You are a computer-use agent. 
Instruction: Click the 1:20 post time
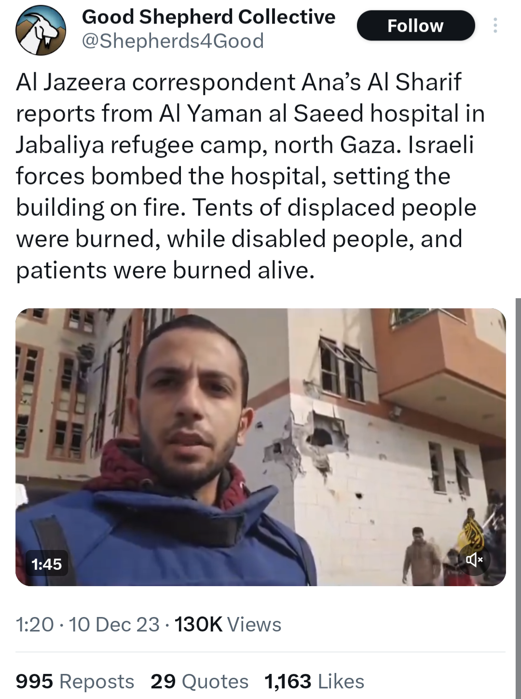35,624
